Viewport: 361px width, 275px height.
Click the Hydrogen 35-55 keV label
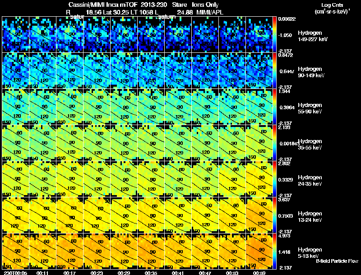pos(310,144)
